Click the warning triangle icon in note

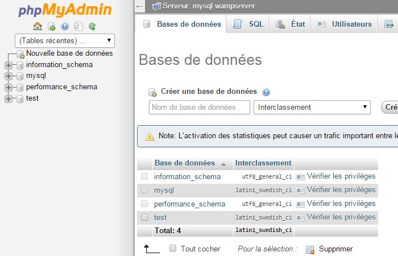click(150, 137)
